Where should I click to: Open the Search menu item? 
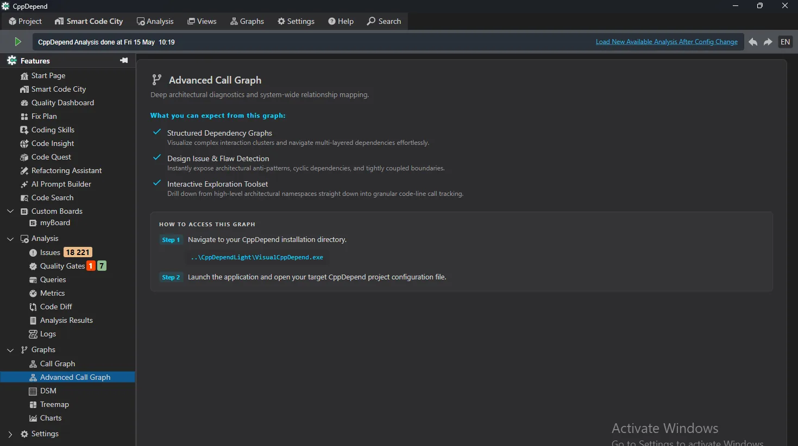pyautogui.click(x=384, y=21)
